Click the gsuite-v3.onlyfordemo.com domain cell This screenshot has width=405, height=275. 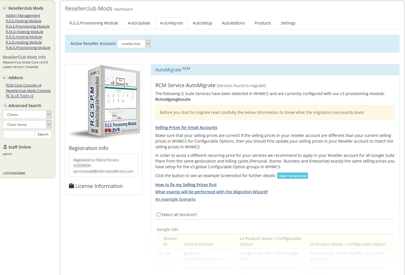coord(209,268)
